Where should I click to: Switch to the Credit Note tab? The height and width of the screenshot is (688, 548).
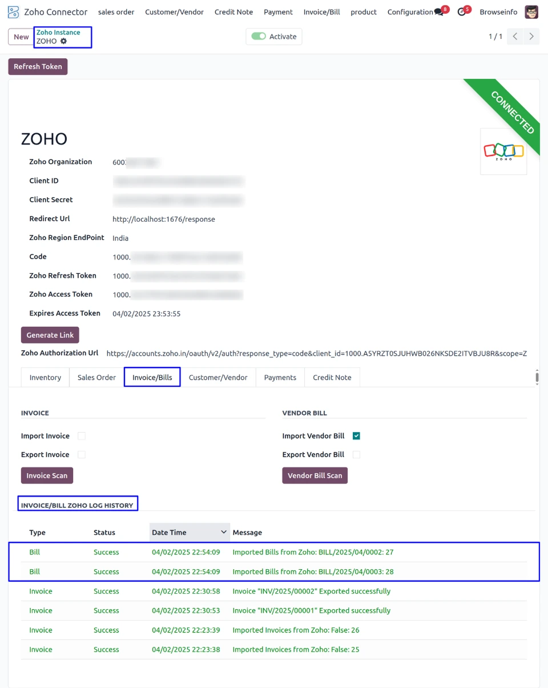point(332,377)
